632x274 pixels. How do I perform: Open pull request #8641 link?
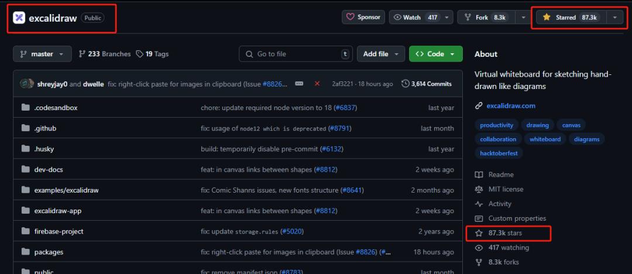click(x=352, y=190)
